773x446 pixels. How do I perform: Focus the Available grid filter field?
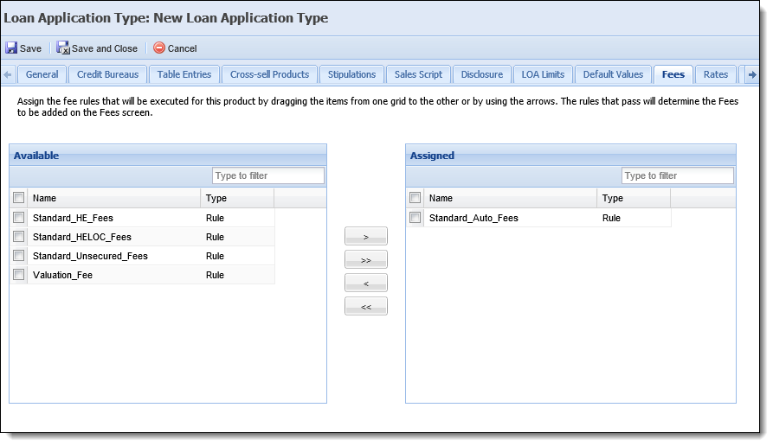[x=268, y=175]
